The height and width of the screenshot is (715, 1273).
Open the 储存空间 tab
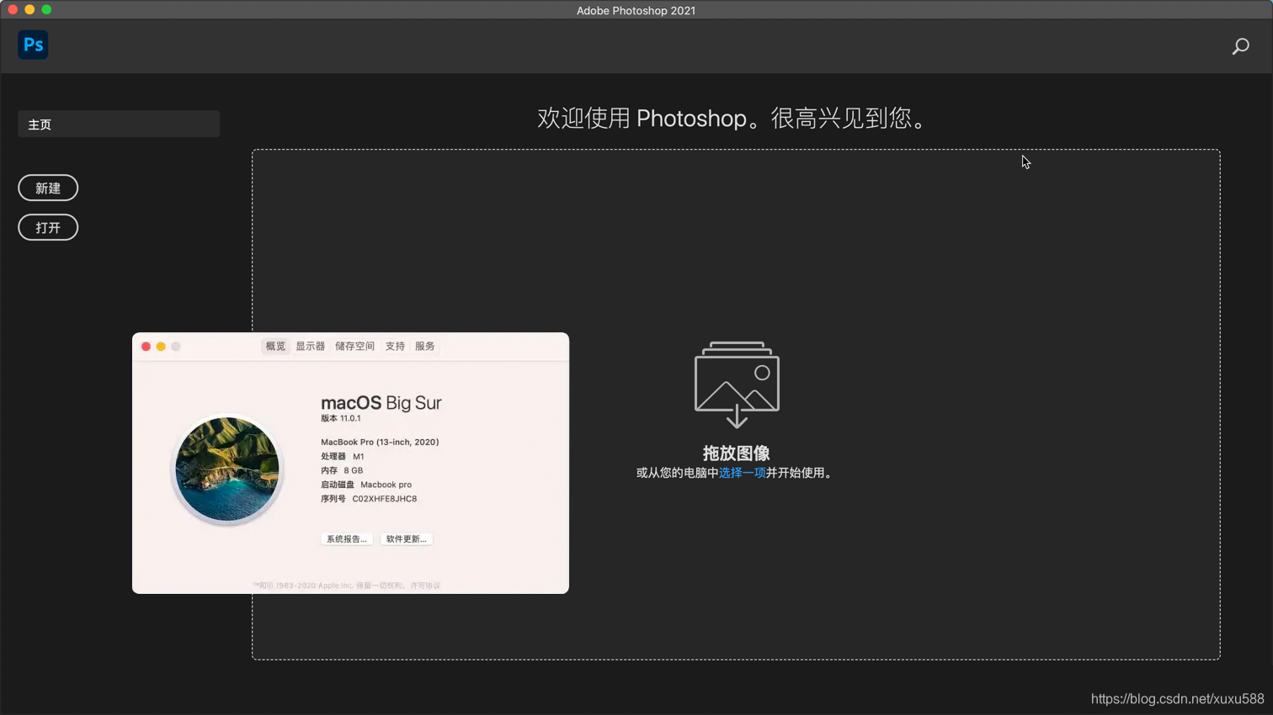coord(354,346)
